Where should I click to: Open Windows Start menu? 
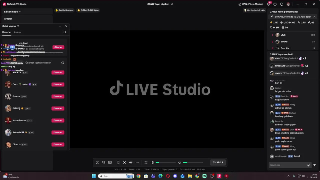pyautogui.click(x=94, y=176)
